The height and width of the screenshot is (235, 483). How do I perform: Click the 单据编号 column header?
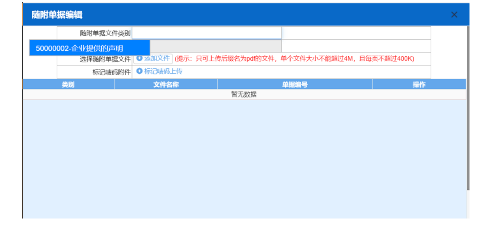coord(295,84)
